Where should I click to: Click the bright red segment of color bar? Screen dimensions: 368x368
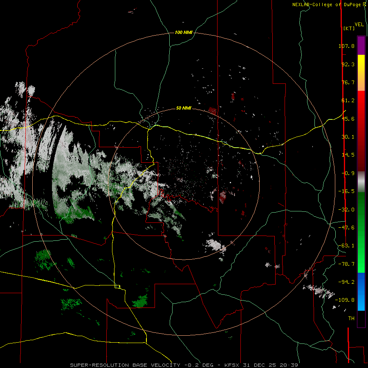(x=361, y=108)
